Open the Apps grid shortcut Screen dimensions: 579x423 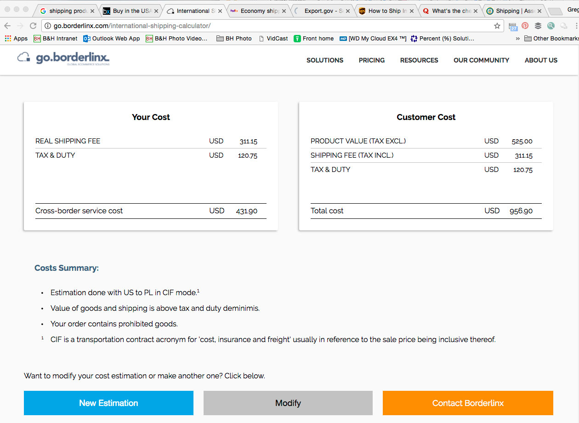16,39
